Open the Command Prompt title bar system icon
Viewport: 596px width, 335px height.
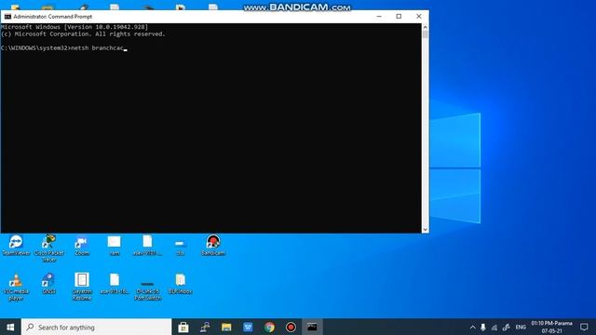pyautogui.click(x=7, y=17)
